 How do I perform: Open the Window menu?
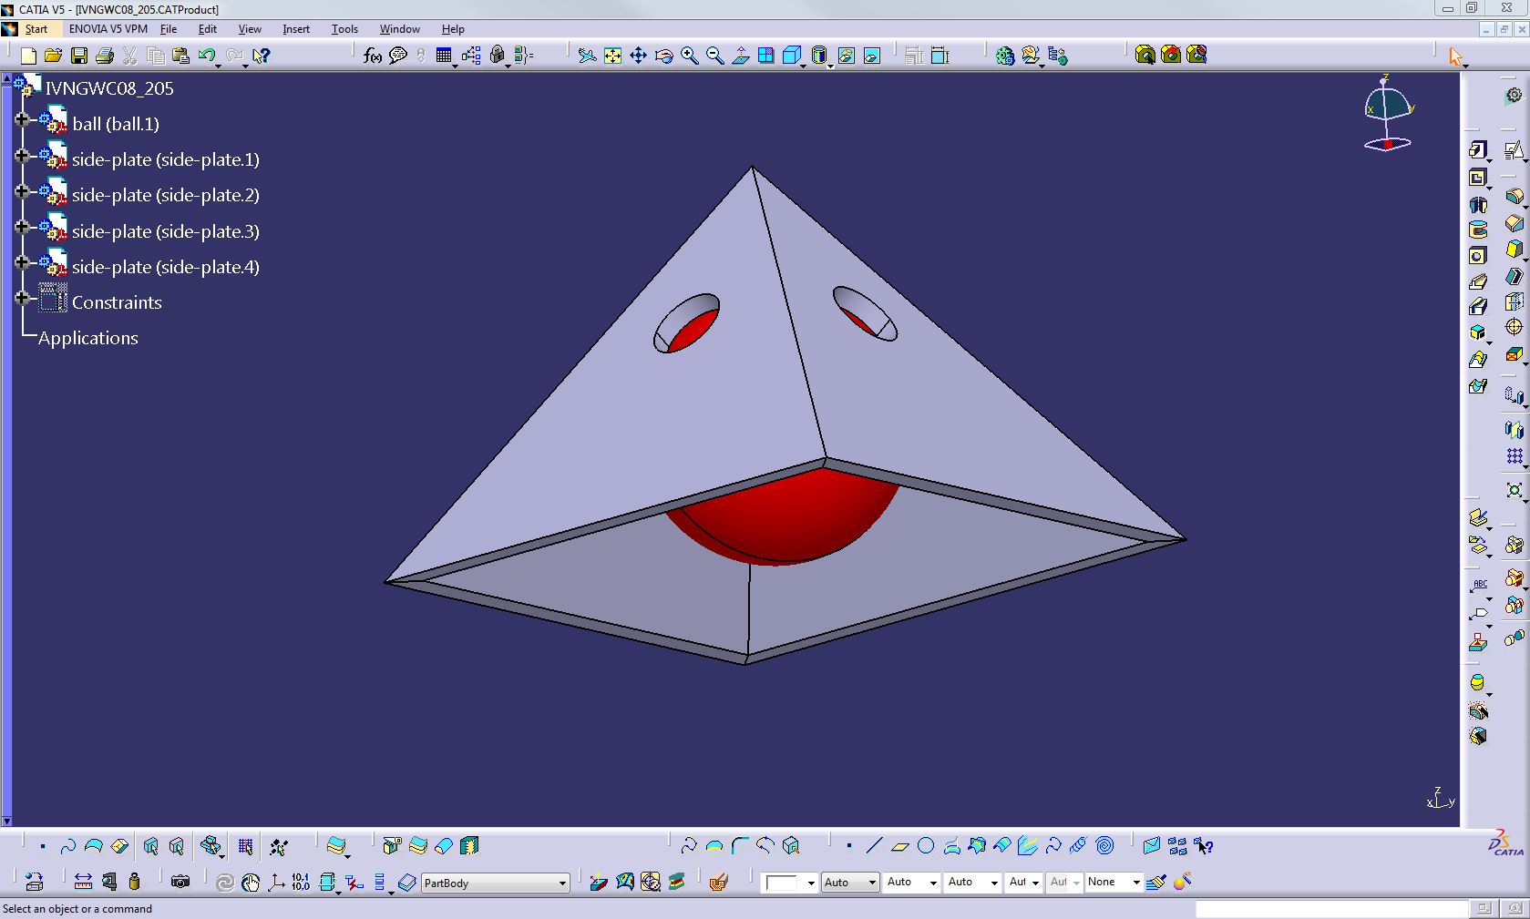click(x=399, y=29)
